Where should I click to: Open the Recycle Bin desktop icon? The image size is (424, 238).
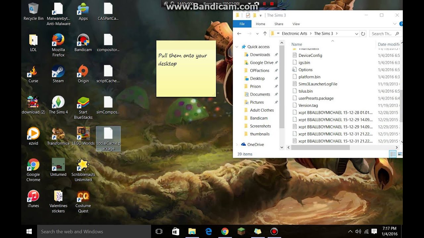coord(33,12)
